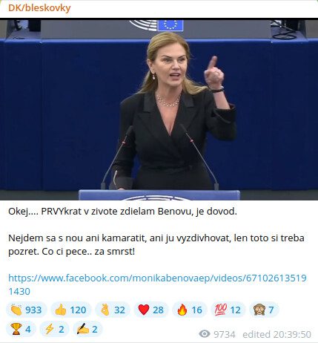Select the OK hand reaction (32)

tap(113, 310)
